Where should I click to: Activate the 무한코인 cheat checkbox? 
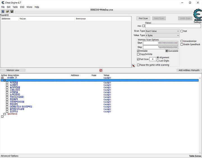click(x=7, y=104)
